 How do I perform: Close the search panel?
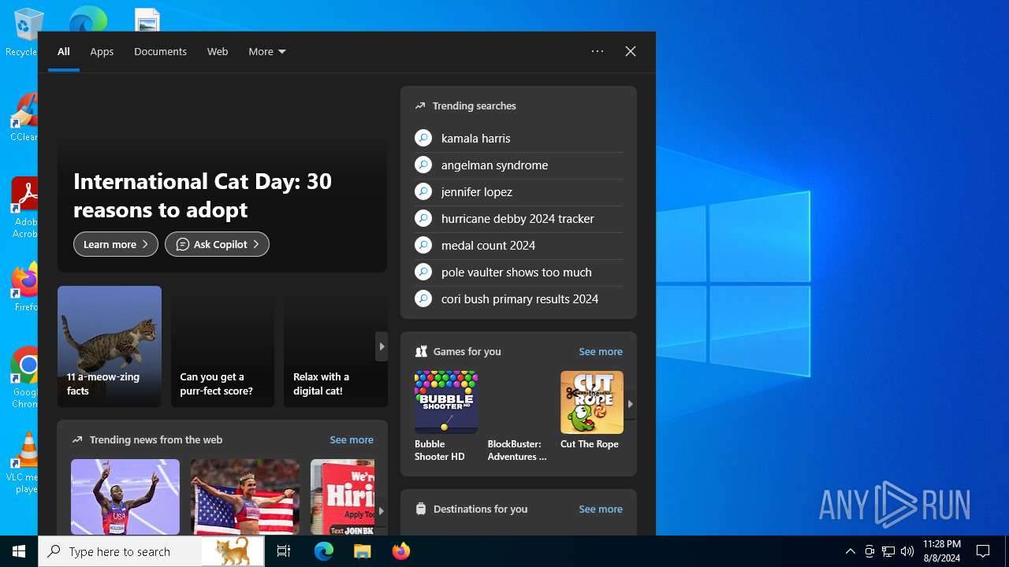pyautogui.click(x=631, y=51)
